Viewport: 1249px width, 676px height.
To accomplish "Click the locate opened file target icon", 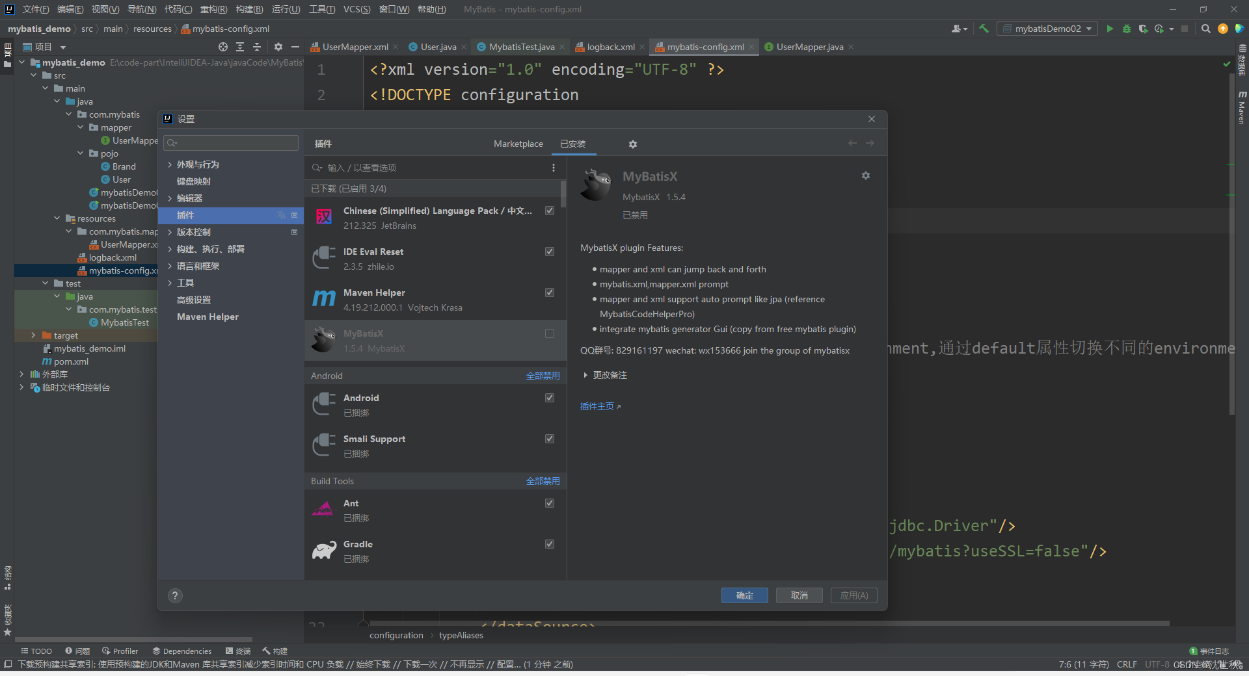I will pos(223,47).
